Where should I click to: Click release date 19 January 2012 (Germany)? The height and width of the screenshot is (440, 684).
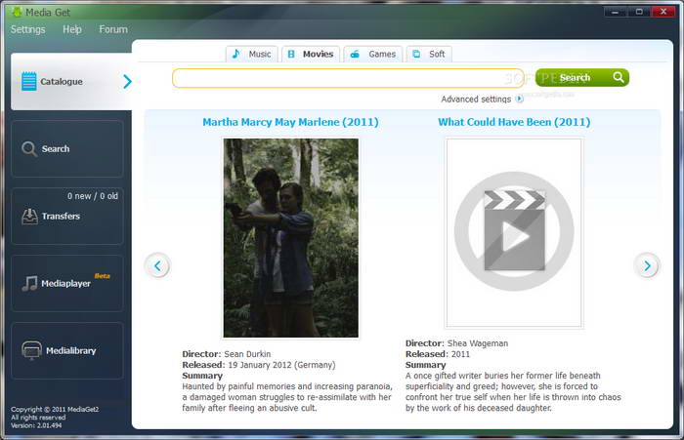[x=281, y=365]
